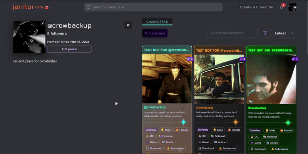Toggle the Female tag on middle card
This screenshot has height=154, width=308.
(234, 130)
